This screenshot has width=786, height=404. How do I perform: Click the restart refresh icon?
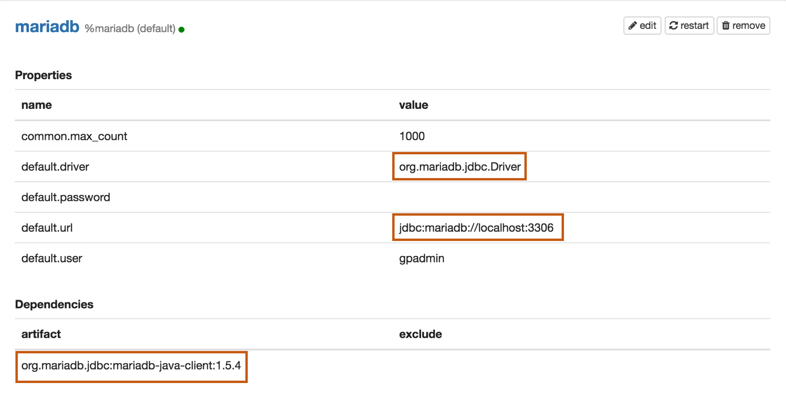[674, 26]
